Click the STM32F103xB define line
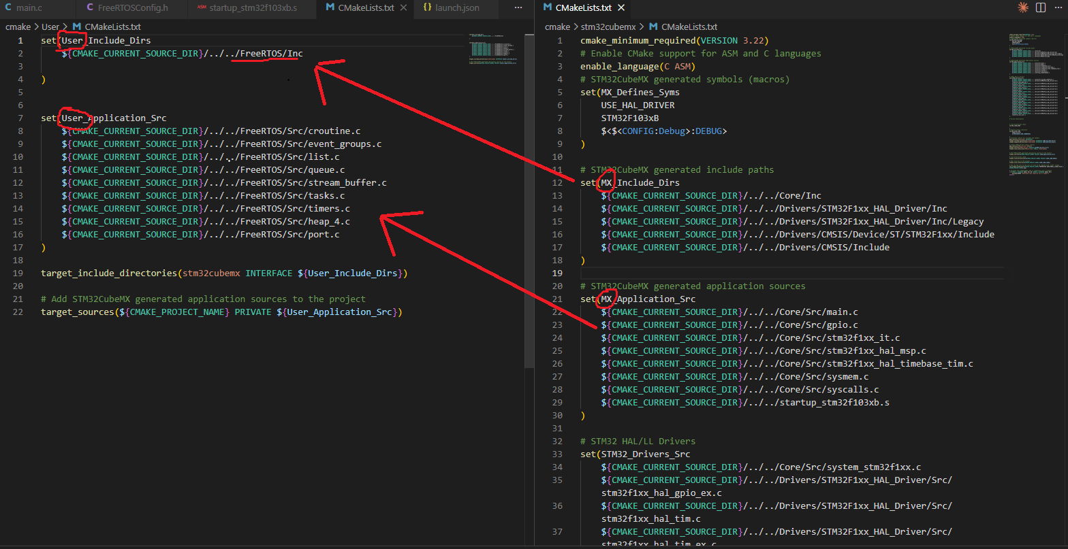The image size is (1068, 549). [629, 118]
